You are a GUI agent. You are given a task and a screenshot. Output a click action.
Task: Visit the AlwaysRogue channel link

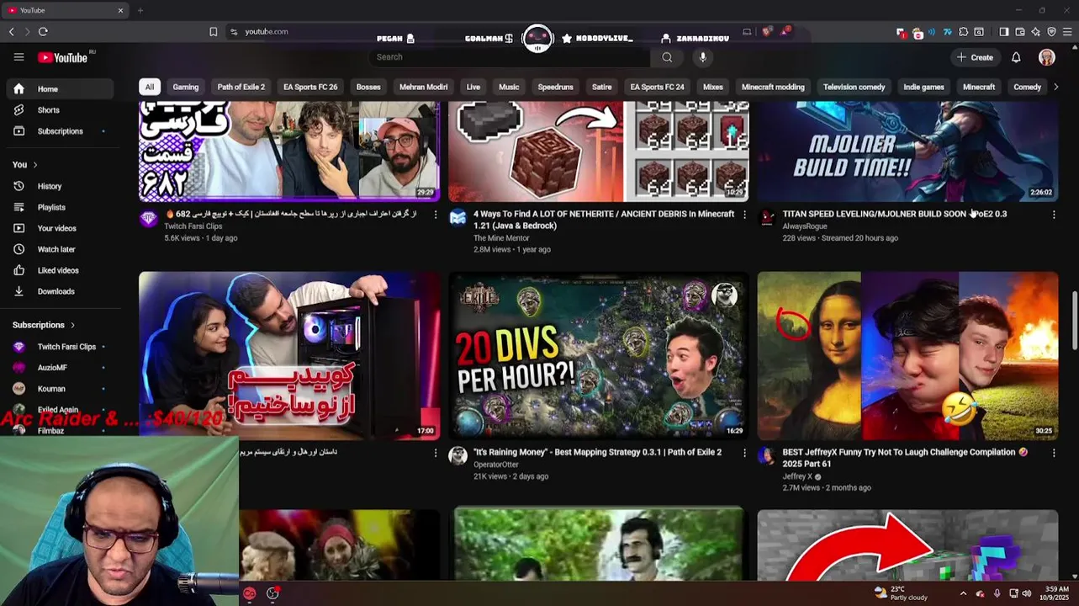(805, 226)
